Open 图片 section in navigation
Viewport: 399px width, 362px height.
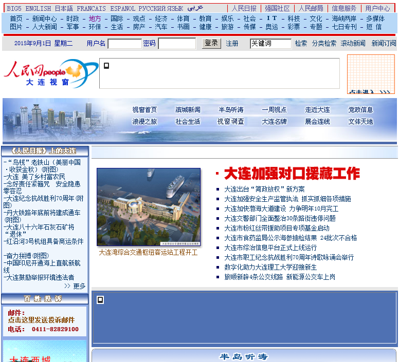(16, 27)
